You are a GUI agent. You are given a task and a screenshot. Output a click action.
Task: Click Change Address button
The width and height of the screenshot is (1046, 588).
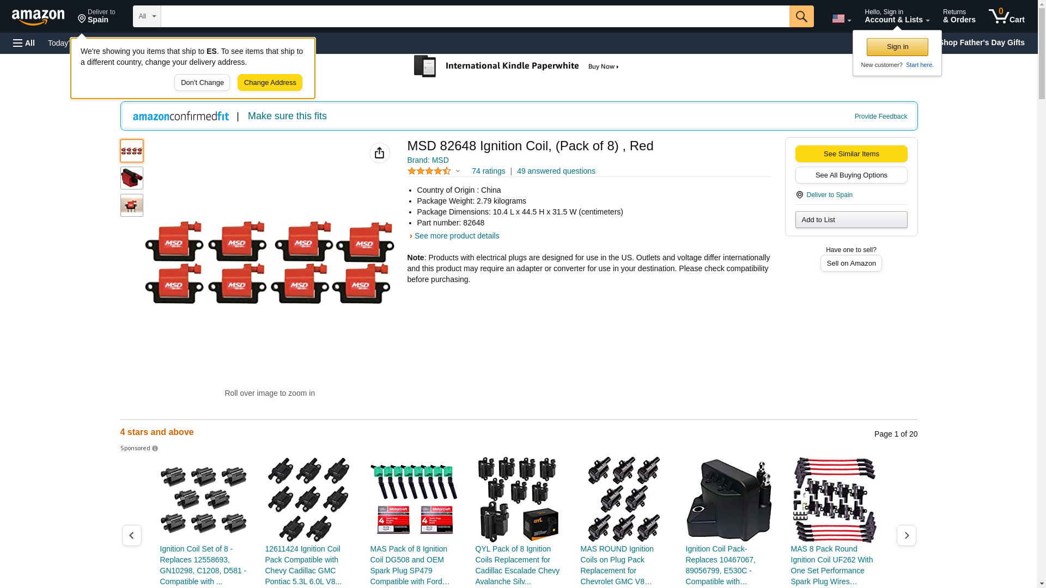(270, 83)
